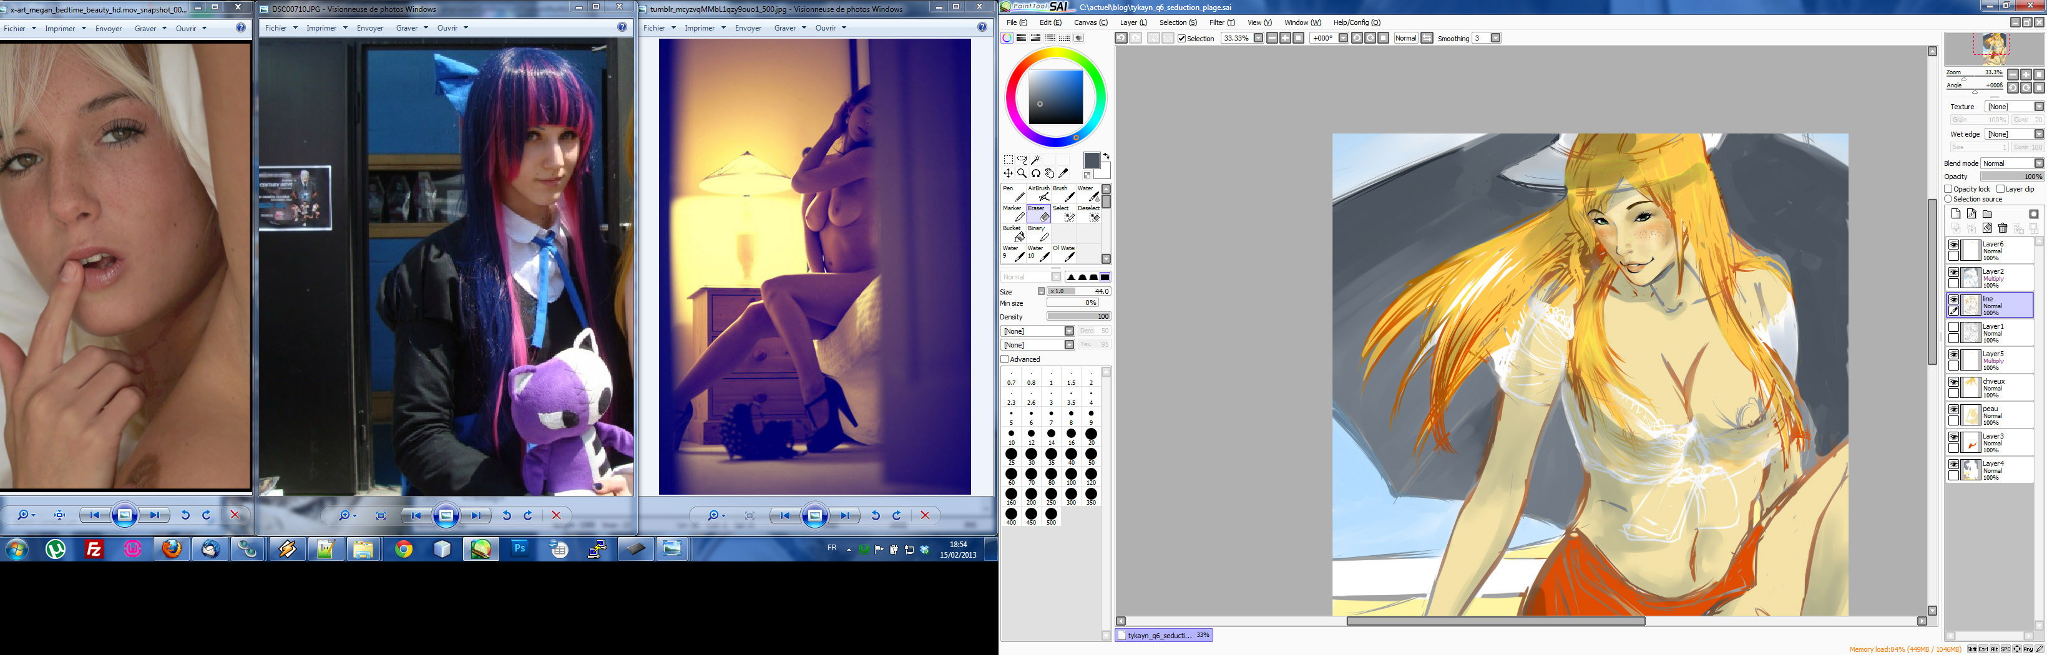The height and width of the screenshot is (655, 2047).
Task: Flip canvas horizontally icon
Action: (x=1427, y=37)
